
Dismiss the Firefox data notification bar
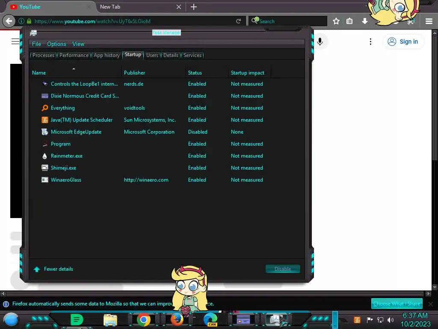point(431,304)
